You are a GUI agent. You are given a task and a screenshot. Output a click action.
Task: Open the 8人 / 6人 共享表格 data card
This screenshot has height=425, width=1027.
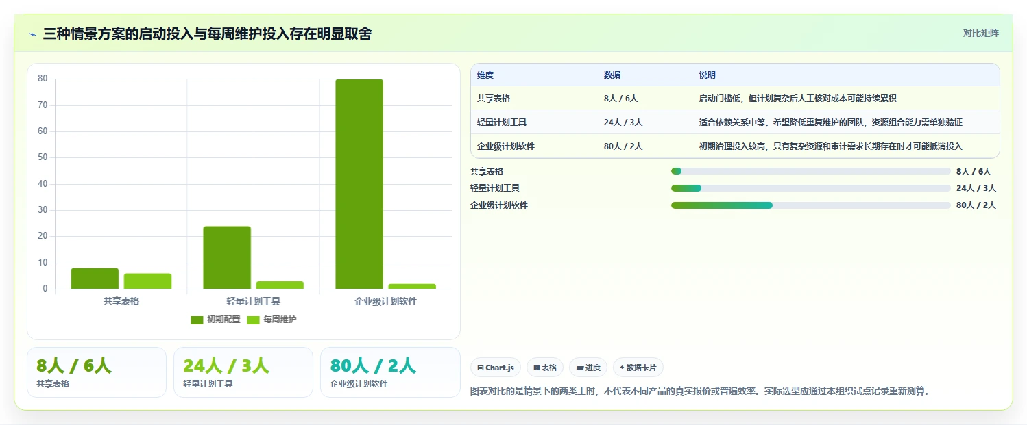[x=97, y=372]
